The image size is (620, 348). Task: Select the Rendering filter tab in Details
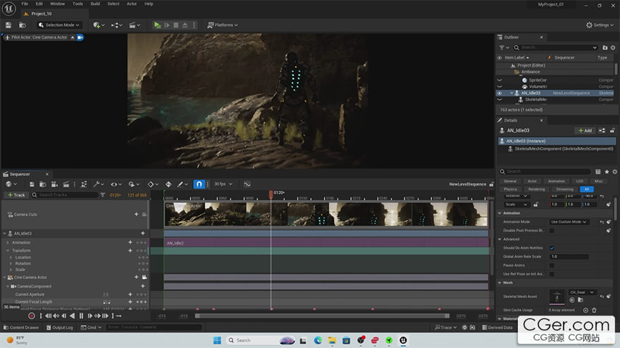point(536,189)
